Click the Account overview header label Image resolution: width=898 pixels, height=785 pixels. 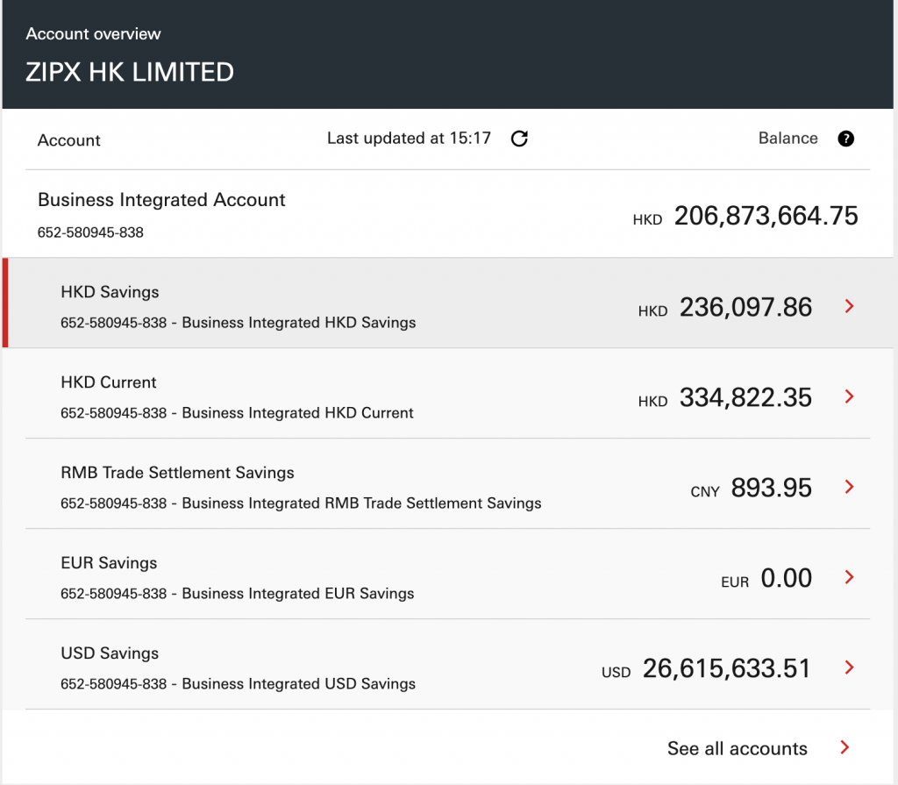pyautogui.click(x=93, y=34)
